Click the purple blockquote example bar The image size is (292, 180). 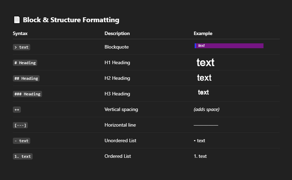coord(229,46)
